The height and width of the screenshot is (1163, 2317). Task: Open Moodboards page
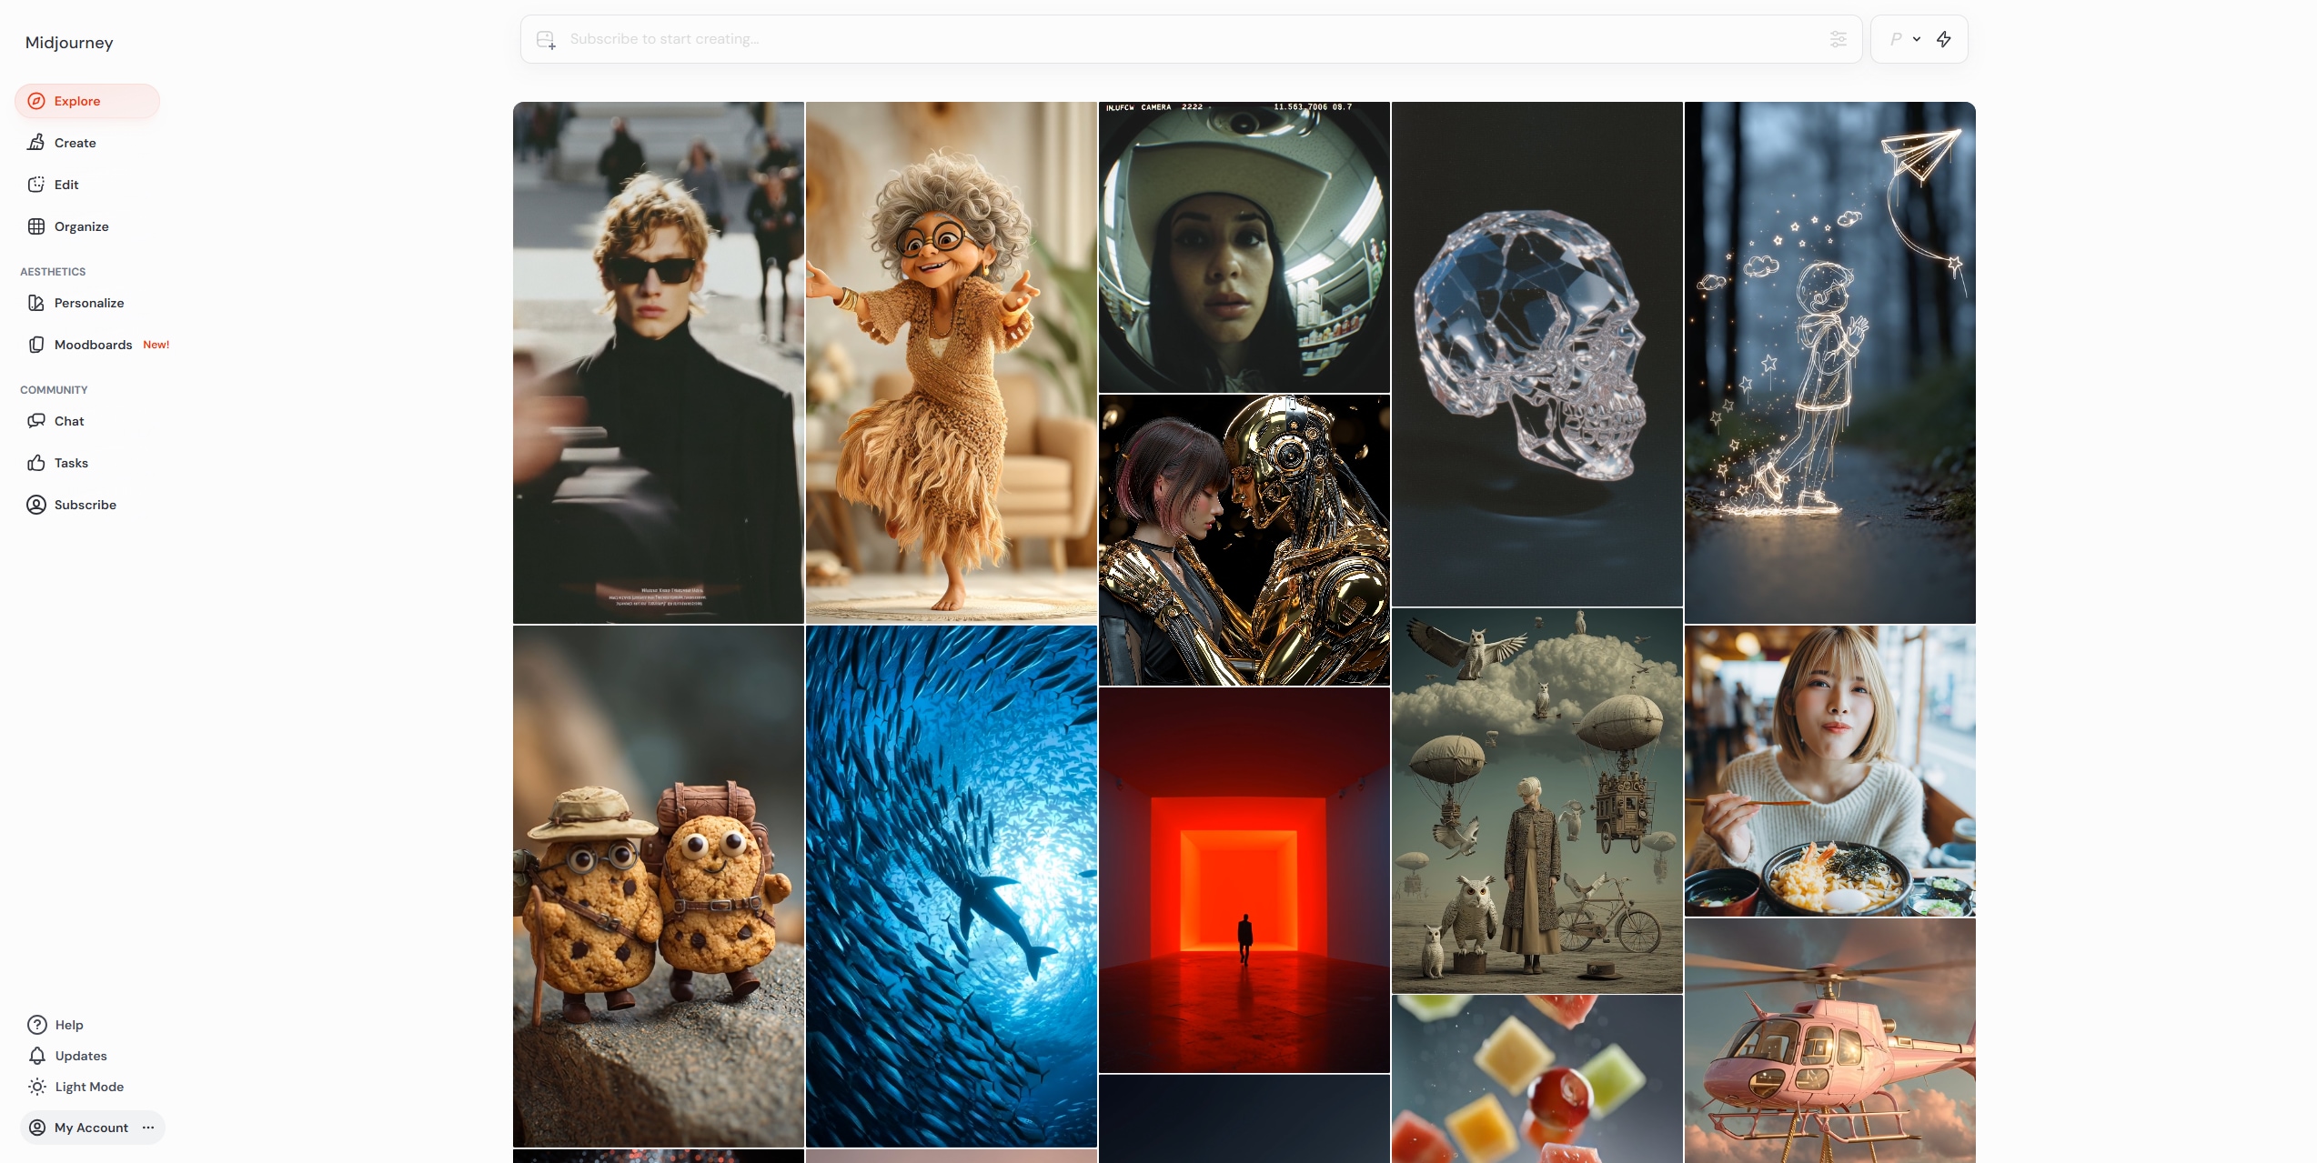pos(93,345)
